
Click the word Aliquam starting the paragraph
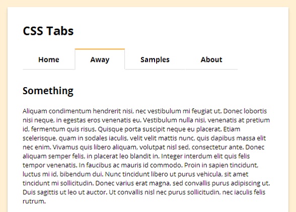tap(35, 111)
